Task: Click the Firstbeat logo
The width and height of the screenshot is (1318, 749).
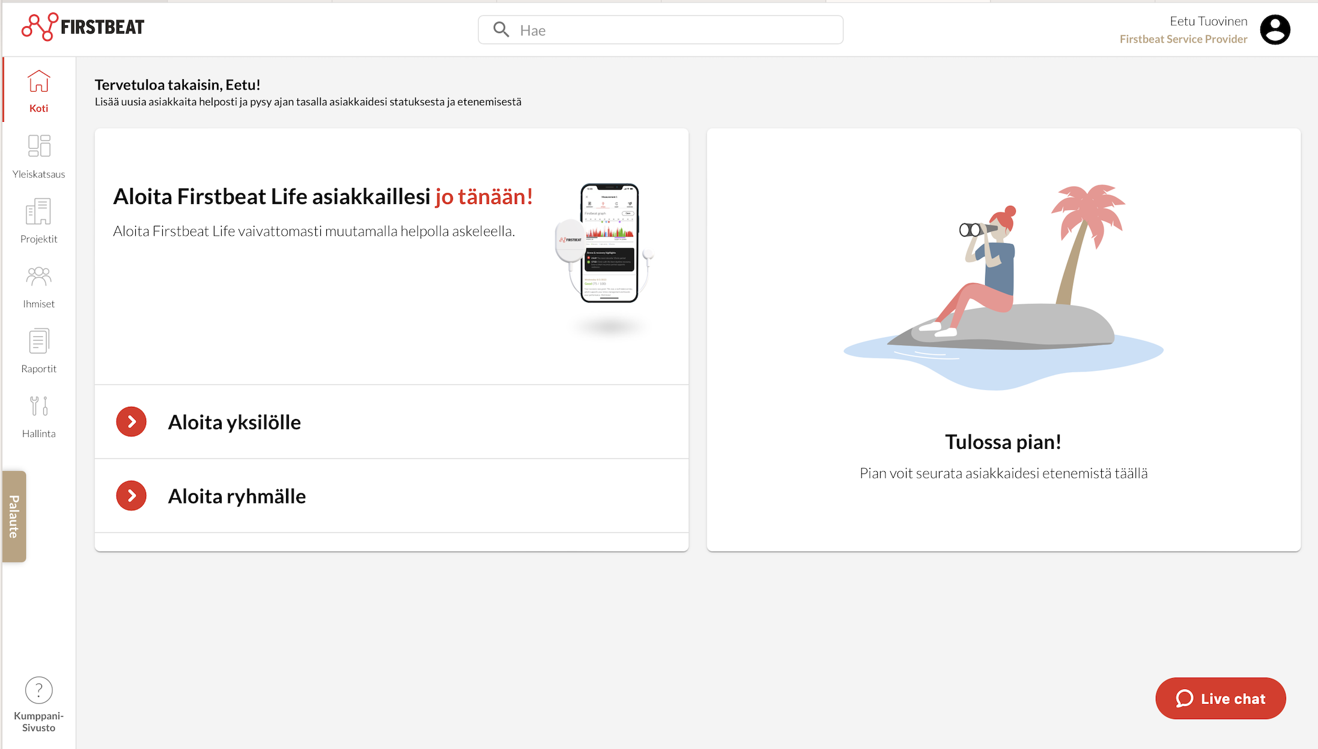Action: pos(83,27)
